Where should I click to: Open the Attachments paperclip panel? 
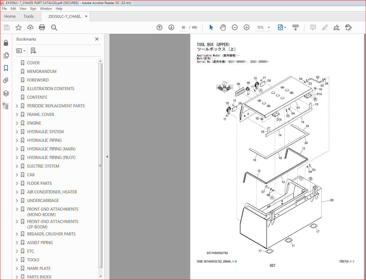click(6, 80)
